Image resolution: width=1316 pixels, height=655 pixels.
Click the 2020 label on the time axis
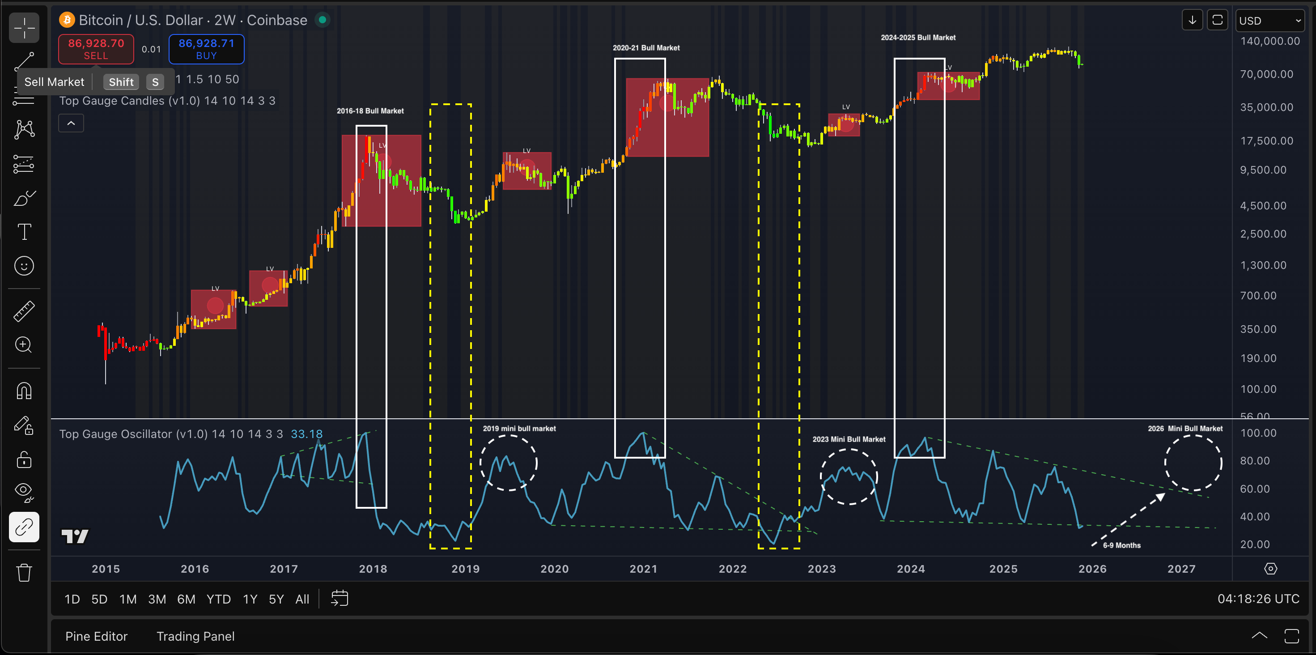coord(554,569)
